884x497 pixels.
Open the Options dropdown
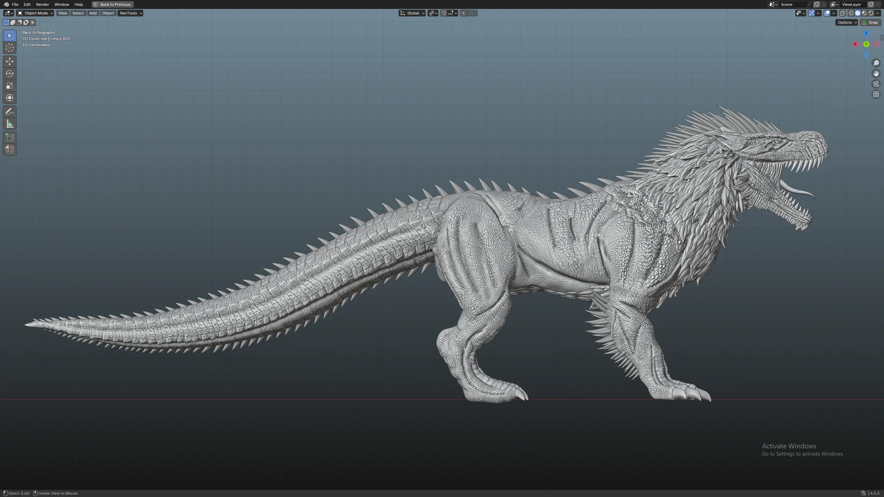[847, 22]
